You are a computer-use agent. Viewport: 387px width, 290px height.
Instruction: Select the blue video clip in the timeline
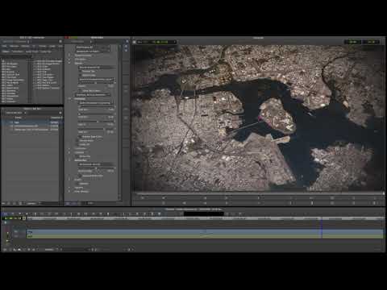coord(205,231)
